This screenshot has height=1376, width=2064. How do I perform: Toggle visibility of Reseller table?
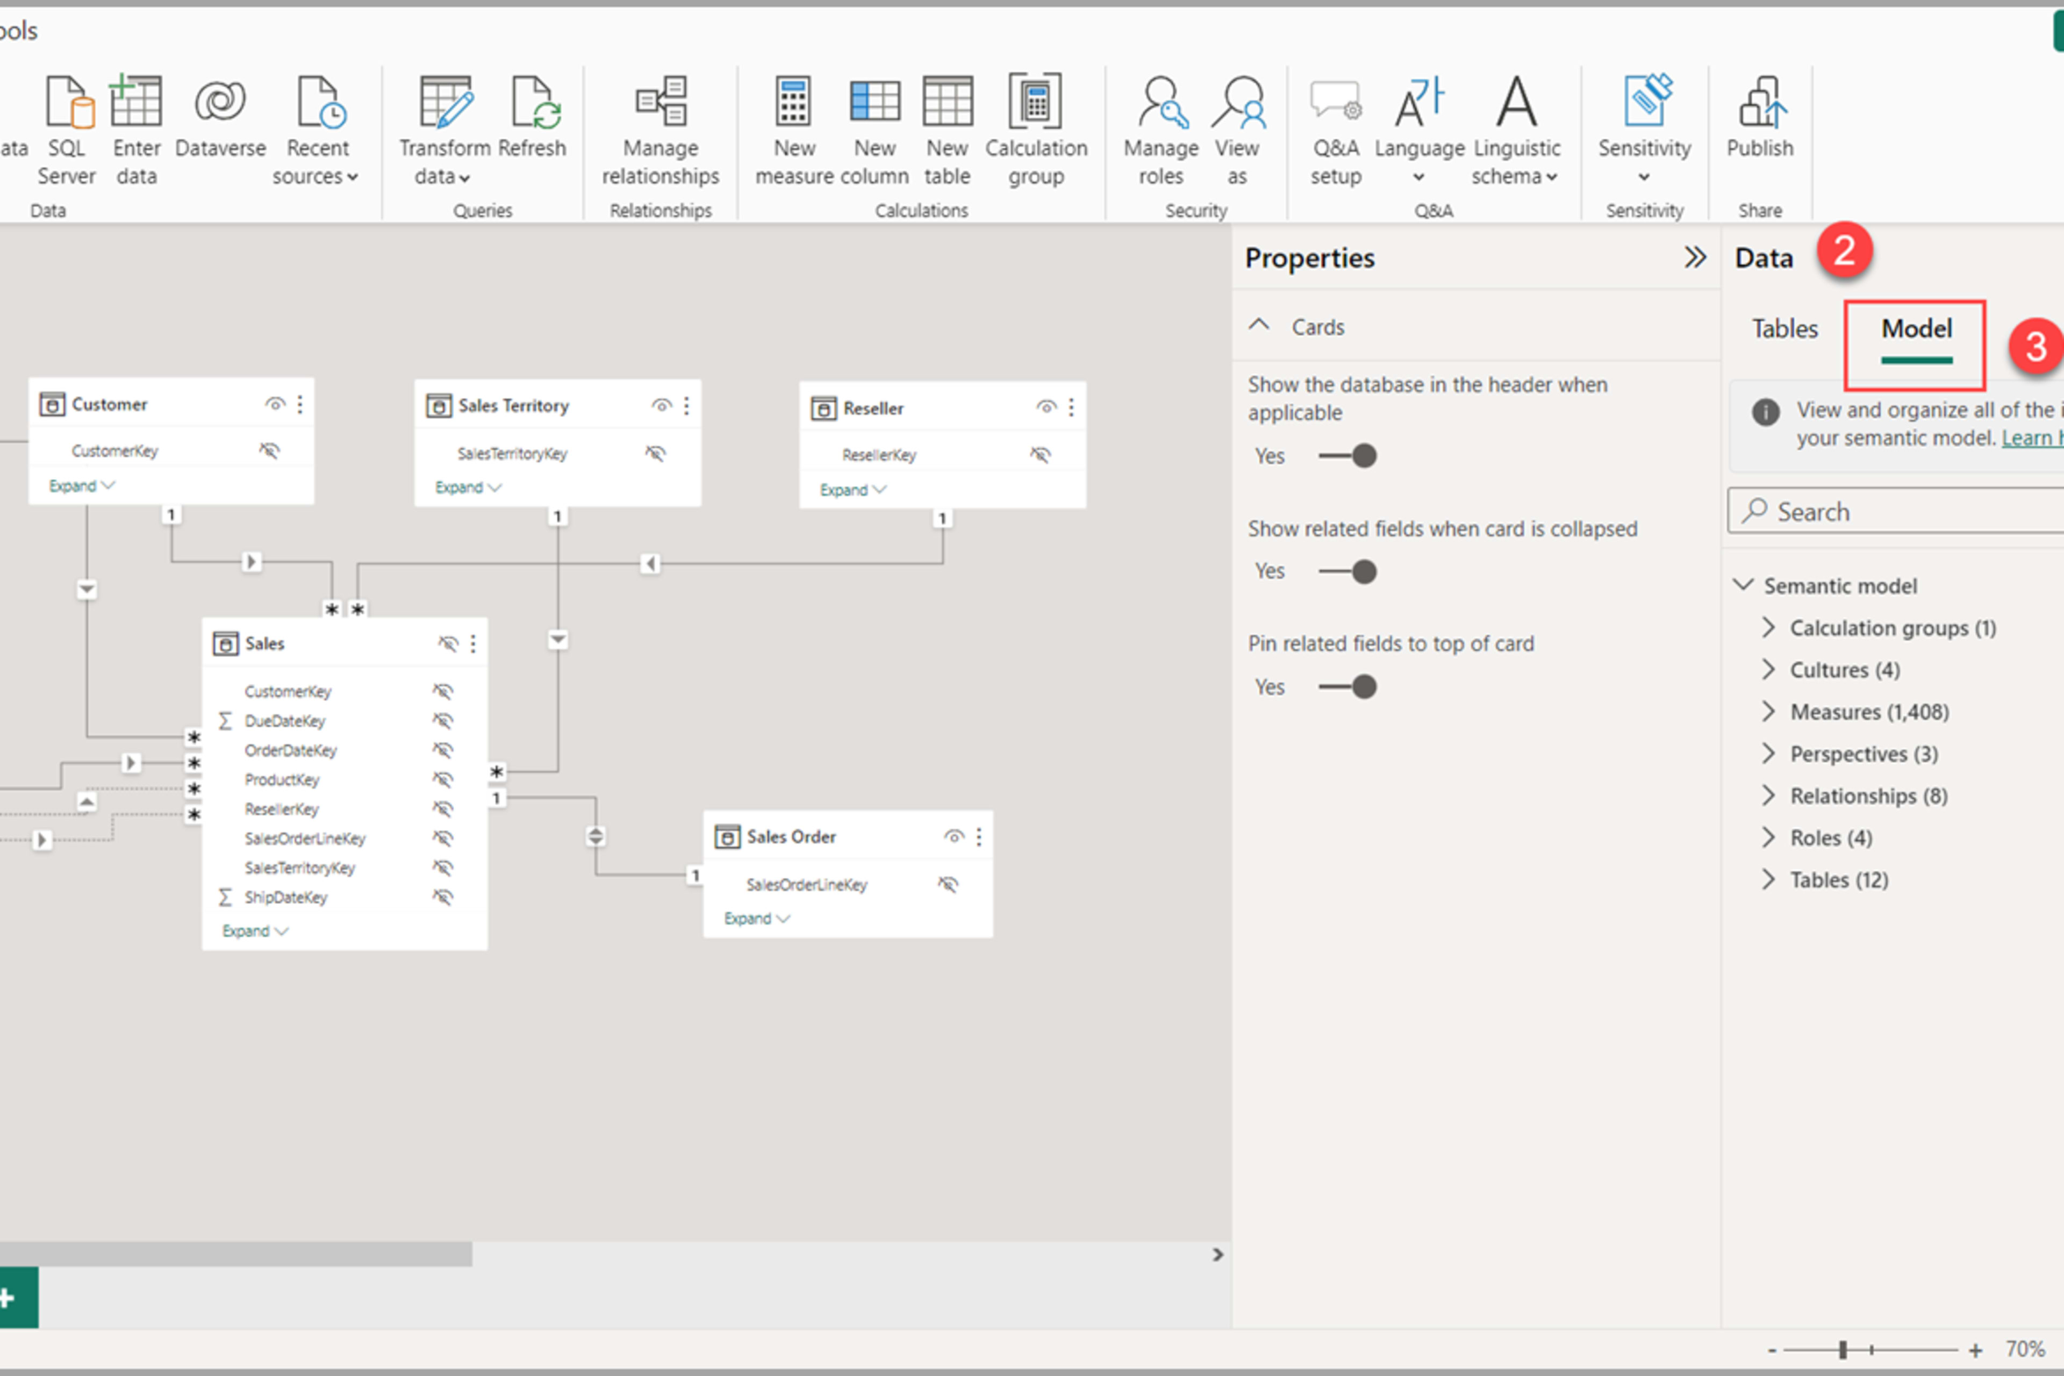pyautogui.click(x=1046, y=407)
